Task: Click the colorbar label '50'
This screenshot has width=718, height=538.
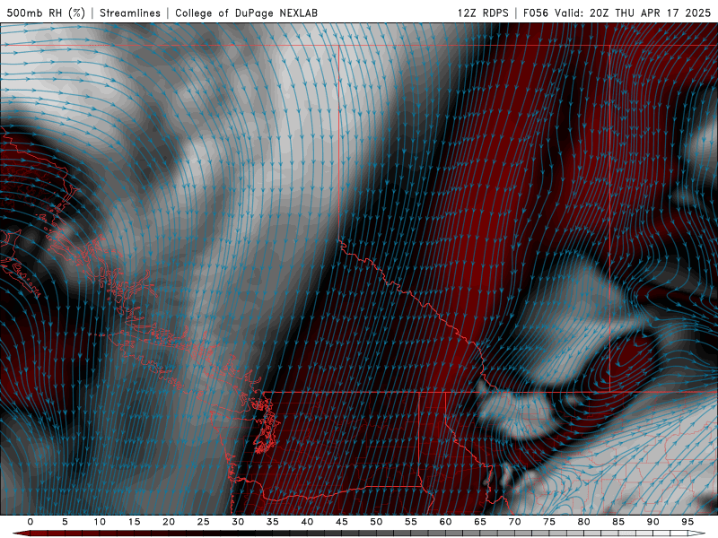Action: (x=376, y=522)
